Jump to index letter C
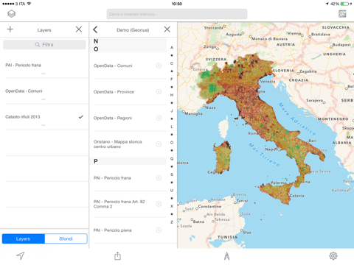Viewport: 354px width, 265px height. 172,63
